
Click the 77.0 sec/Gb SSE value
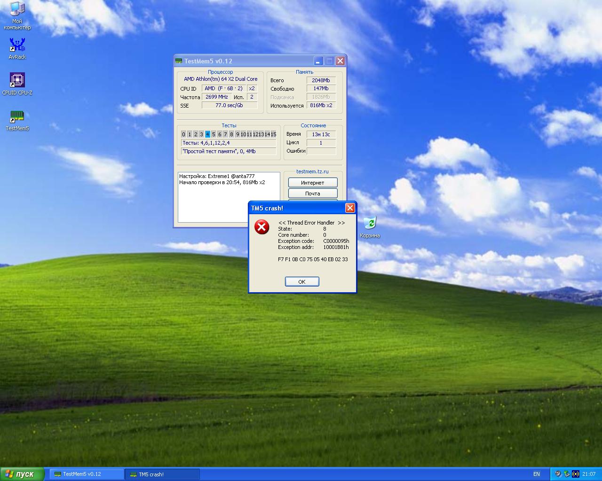coord(230,105)
